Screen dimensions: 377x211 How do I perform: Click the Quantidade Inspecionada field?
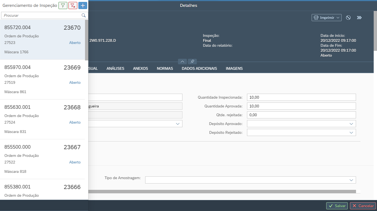coord(301,97)
